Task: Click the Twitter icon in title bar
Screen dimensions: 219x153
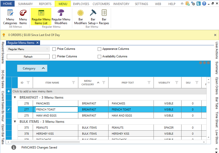Action: (198, 4)
